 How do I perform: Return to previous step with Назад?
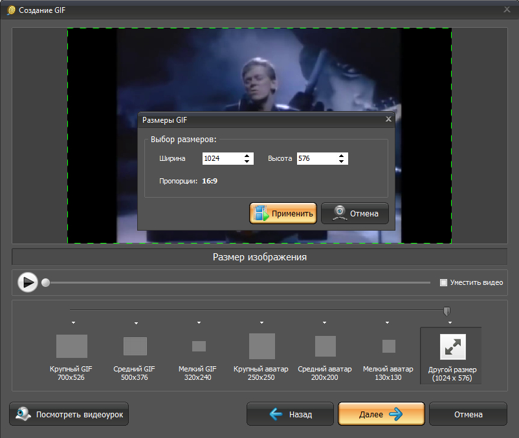click(290, 414)
